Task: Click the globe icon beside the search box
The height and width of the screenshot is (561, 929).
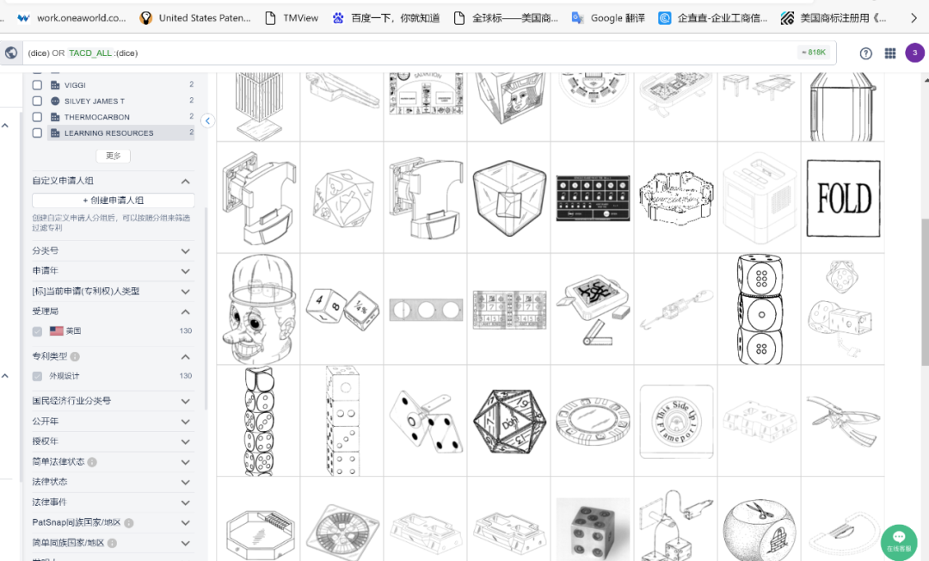Action: (x=10, y=53)
